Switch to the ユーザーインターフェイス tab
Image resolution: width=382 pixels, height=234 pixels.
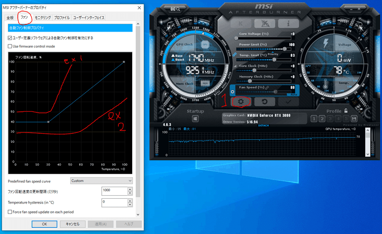89,18
